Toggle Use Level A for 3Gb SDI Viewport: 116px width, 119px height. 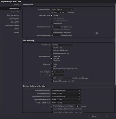pos(52,51)
